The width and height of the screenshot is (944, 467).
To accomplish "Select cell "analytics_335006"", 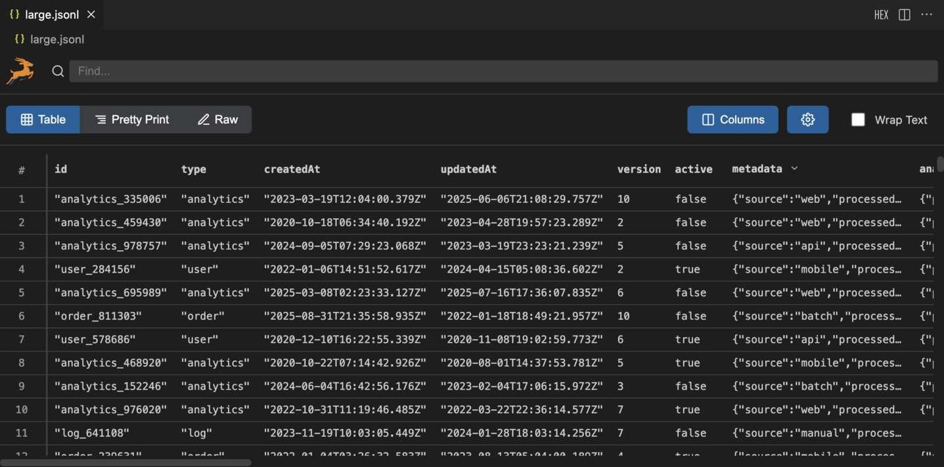I will tap(110, 199).
